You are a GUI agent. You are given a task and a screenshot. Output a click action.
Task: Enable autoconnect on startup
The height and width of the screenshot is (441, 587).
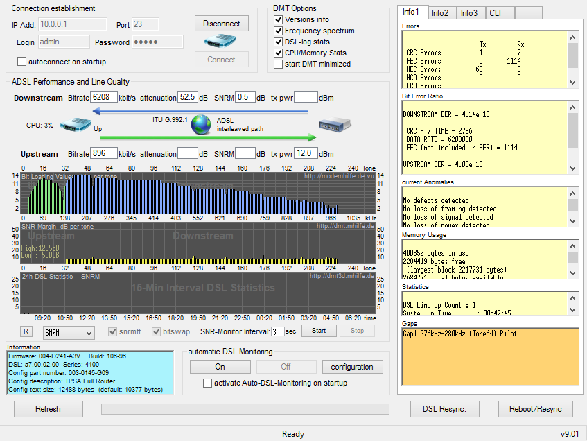(x=22, y=62)
